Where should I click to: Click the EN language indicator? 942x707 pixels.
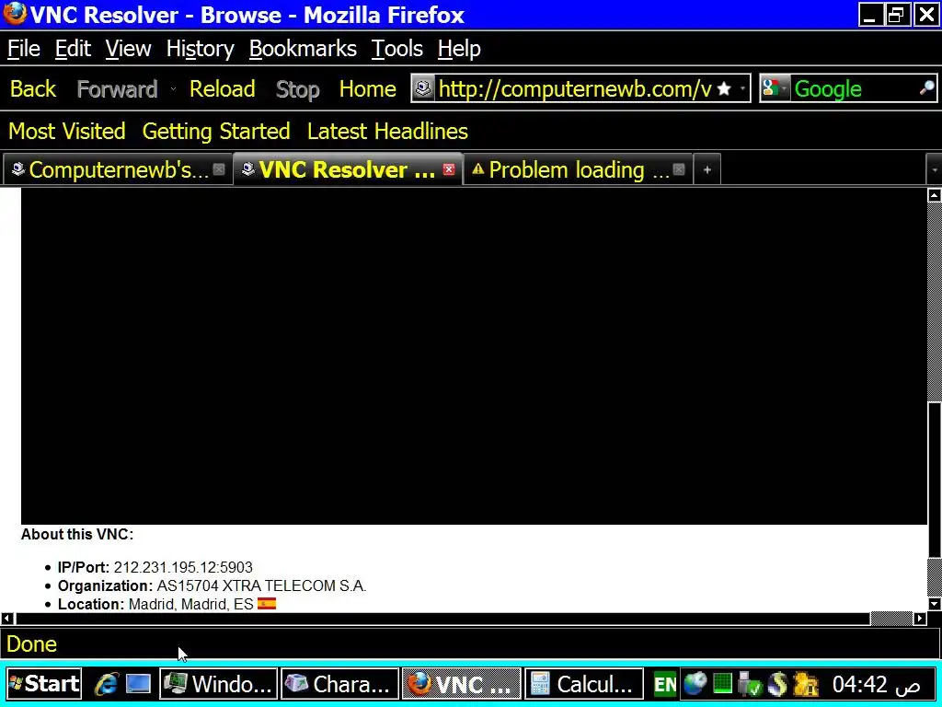[664, 684]
